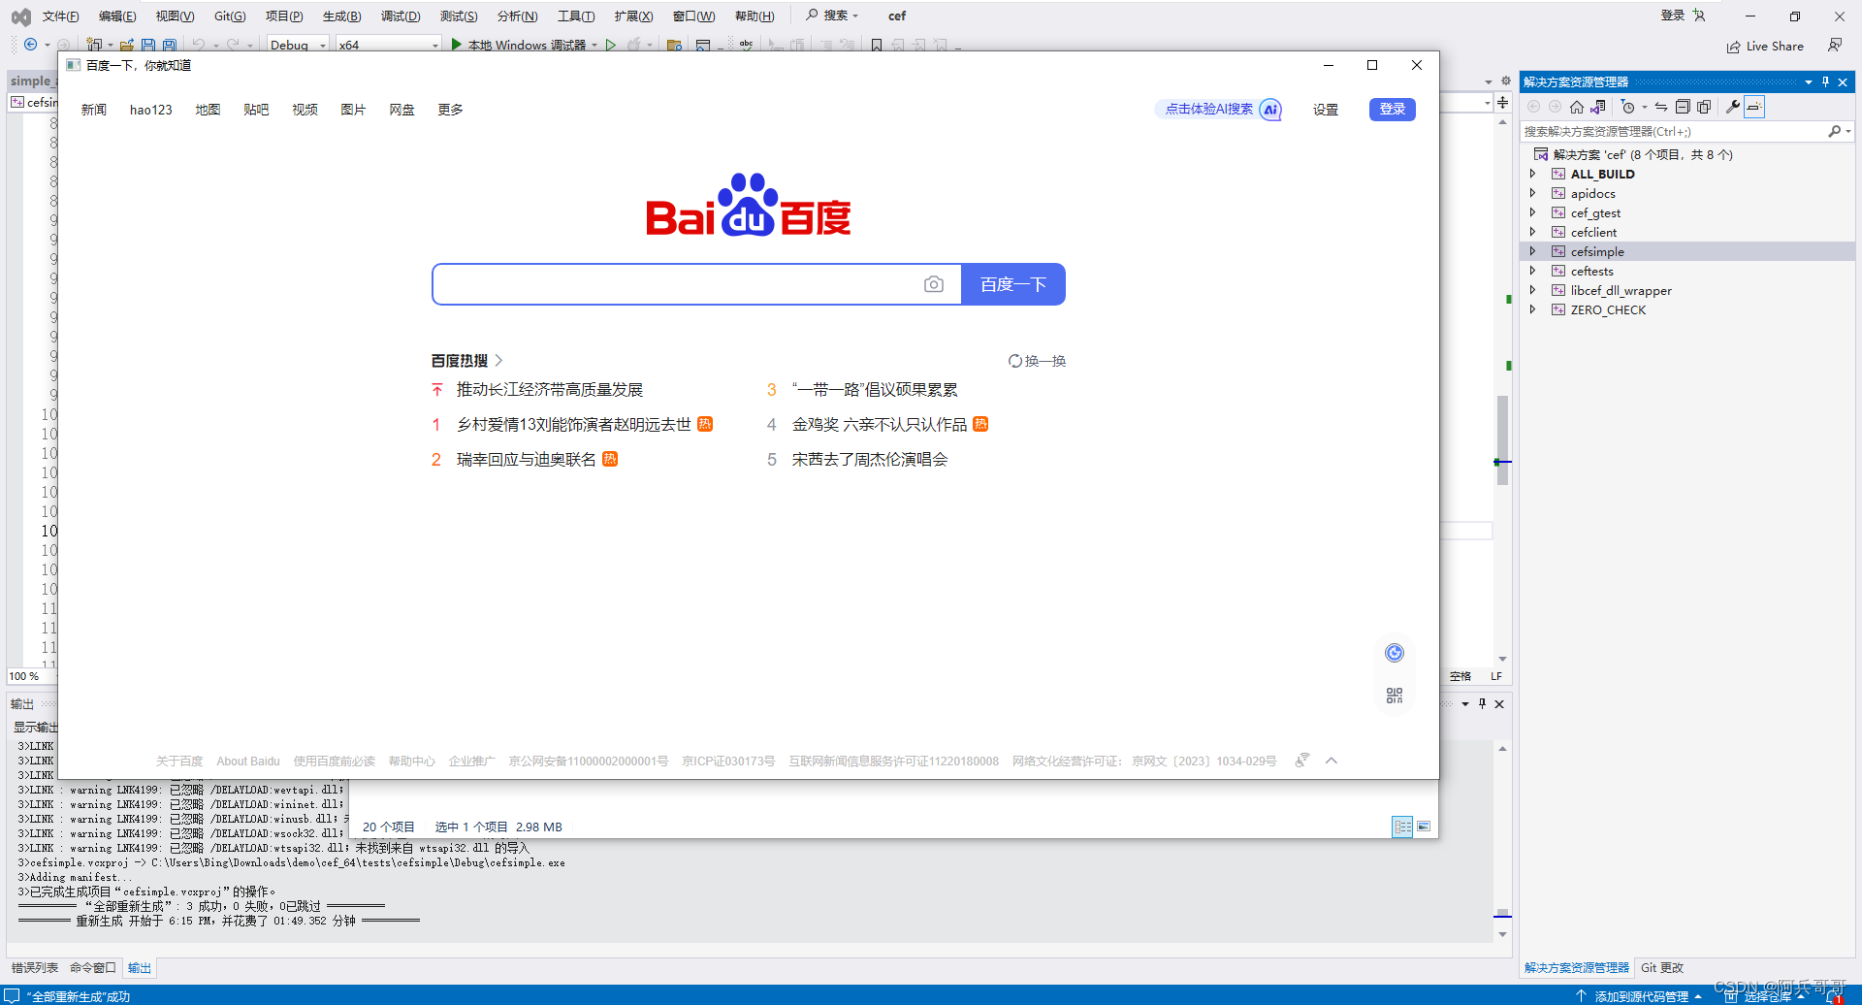Image resolution: width=1862 pixels, height=1005 pixels.
Task: Open the Git(G) menu
Action: point(230,16)
